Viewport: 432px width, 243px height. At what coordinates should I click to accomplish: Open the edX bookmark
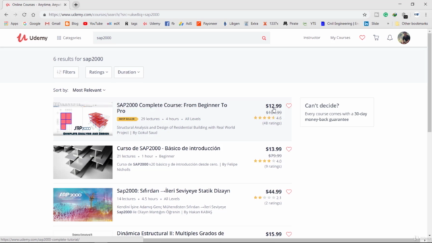[113, 24]
